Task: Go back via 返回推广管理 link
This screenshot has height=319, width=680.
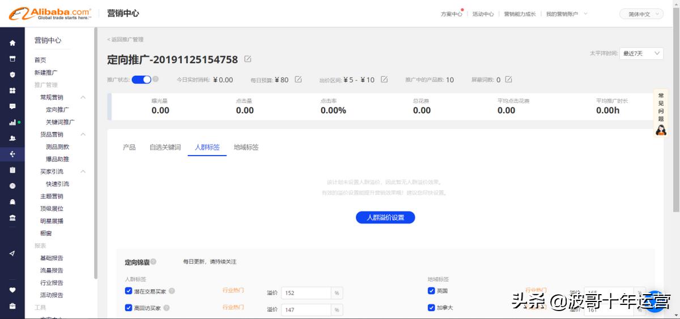Action: [125, 40]
